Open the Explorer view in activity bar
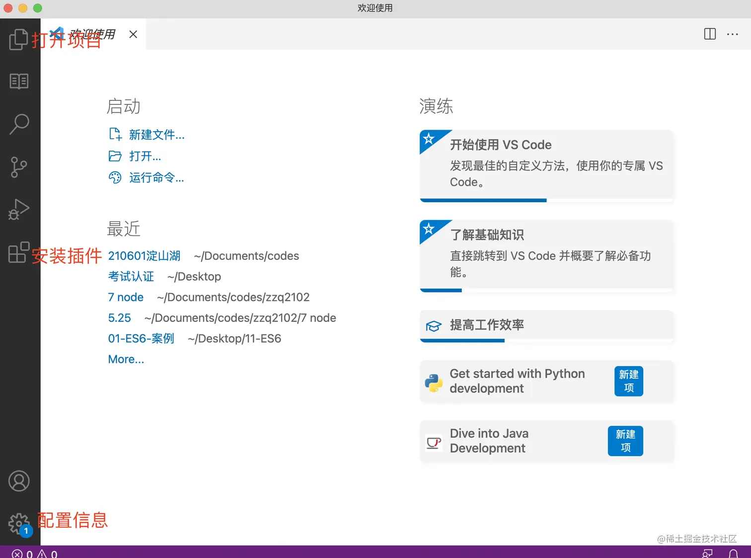 (18, 39)
